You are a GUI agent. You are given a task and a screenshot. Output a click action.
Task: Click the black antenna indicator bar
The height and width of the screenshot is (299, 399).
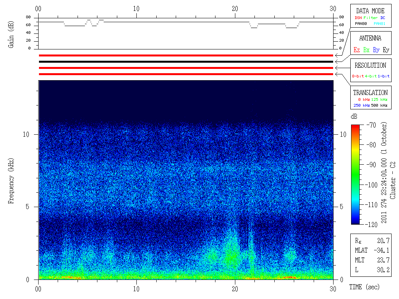[x=186, y=62]
